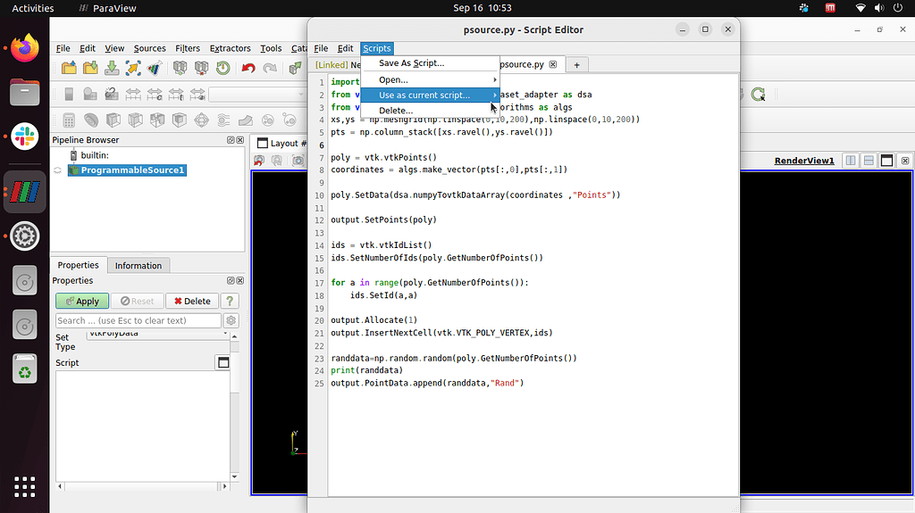Click the Open file folder icon
The image size is (915, 513).
[69, 69]
